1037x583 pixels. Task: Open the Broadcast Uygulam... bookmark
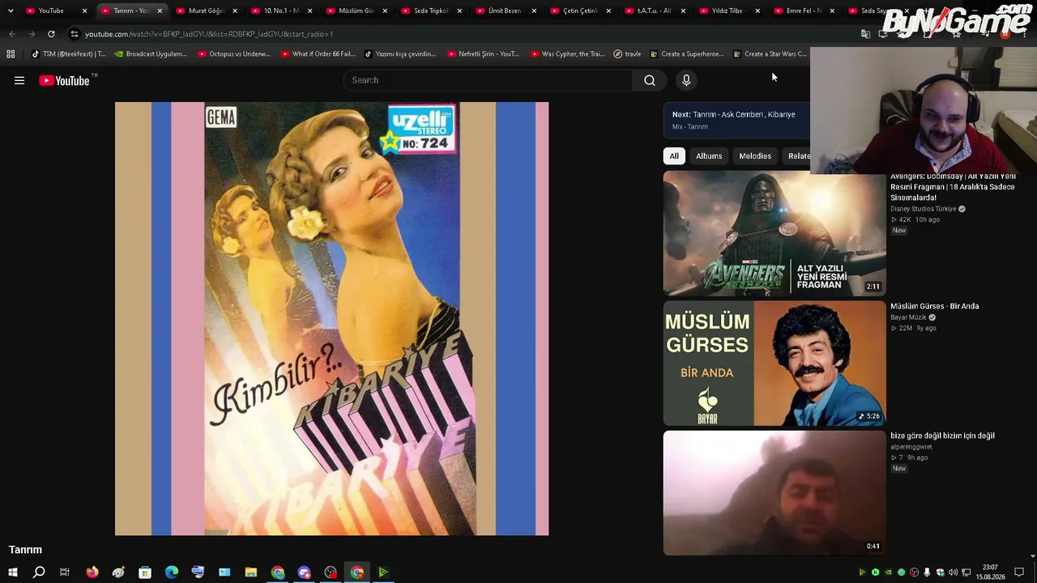tap(151, 54)
